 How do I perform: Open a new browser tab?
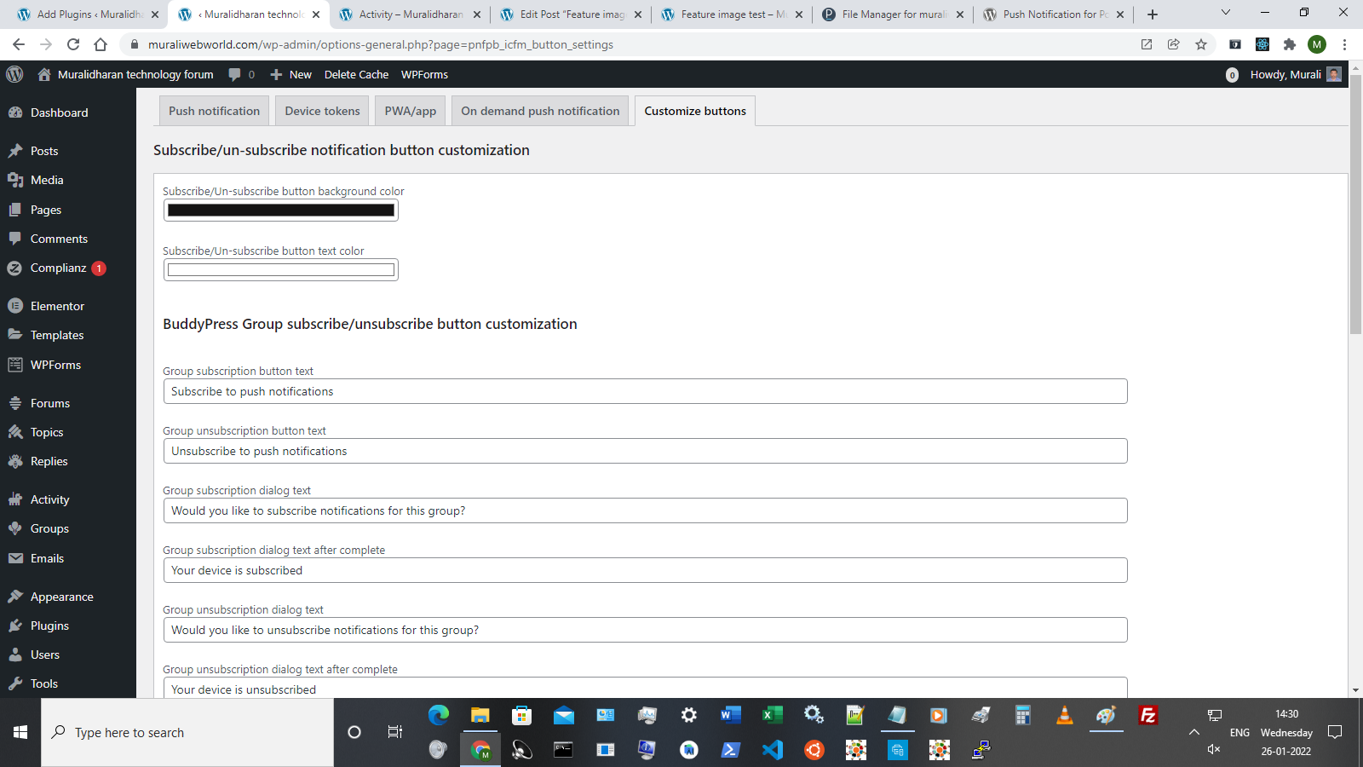[1153, 14]
